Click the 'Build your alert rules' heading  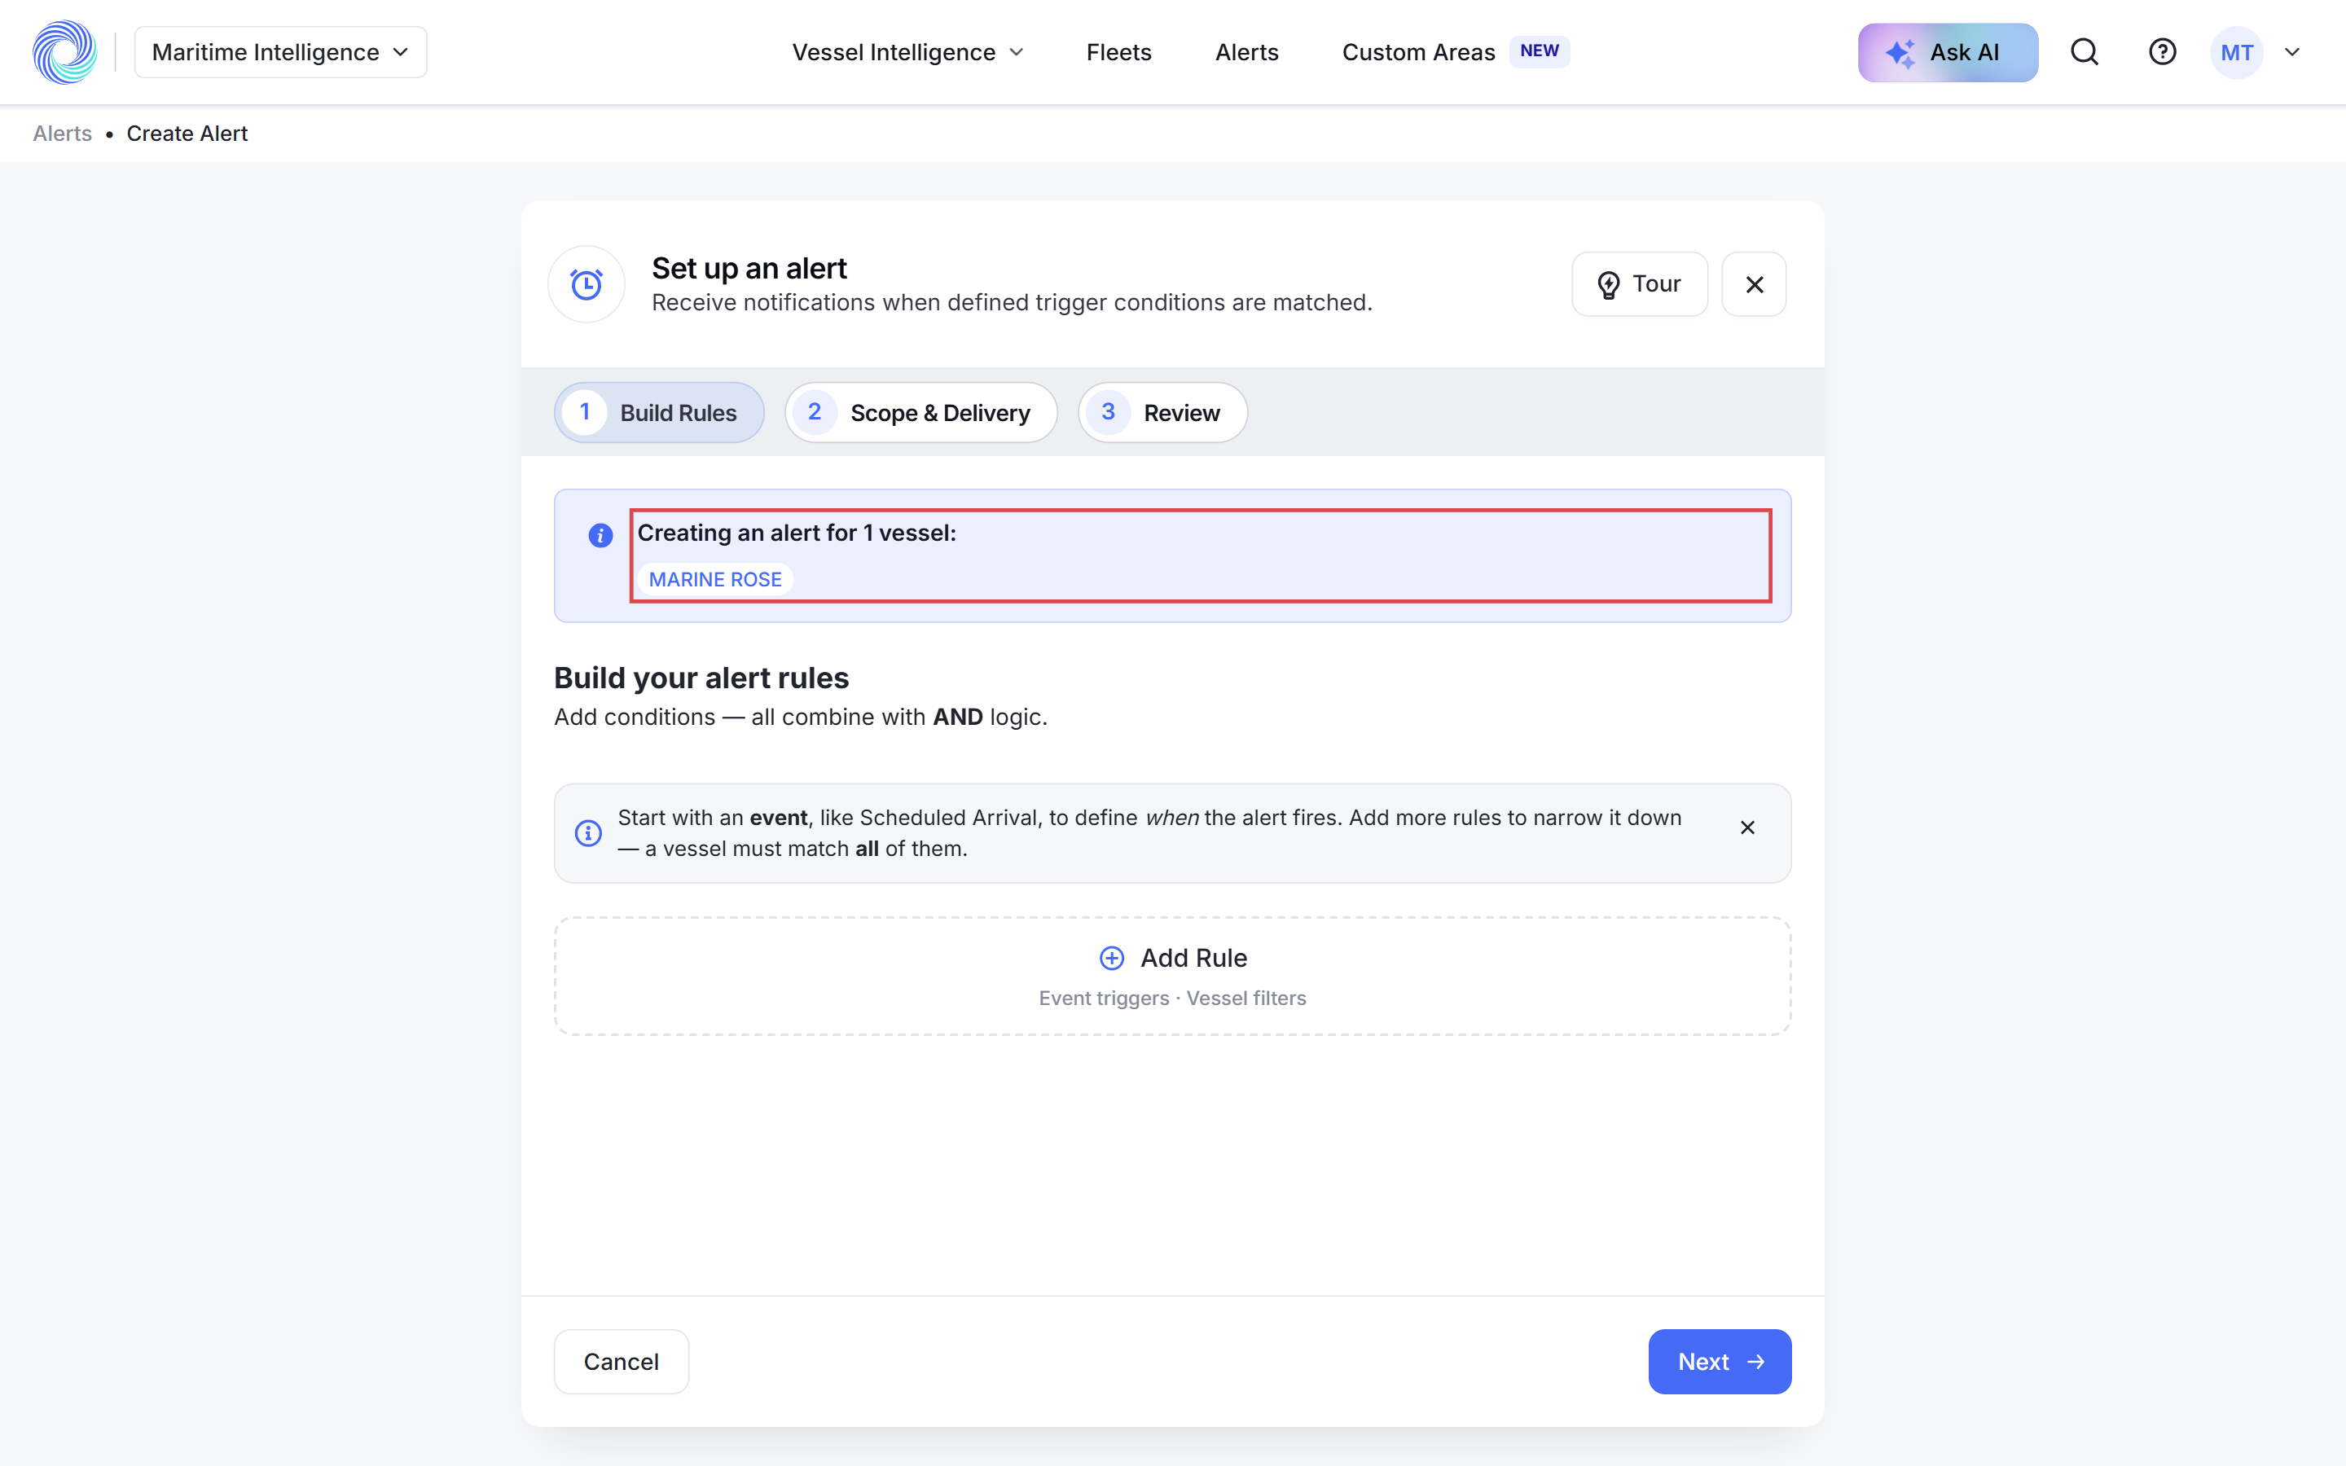[x=701, y=678]
